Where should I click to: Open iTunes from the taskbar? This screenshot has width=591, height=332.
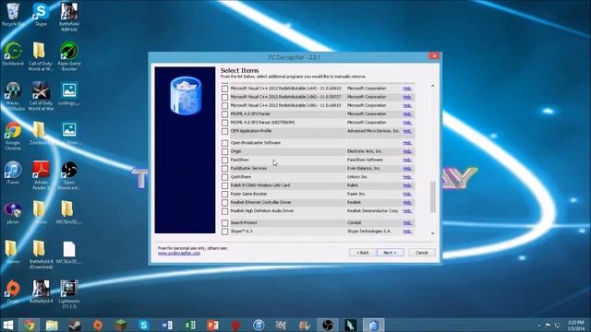pos(259,325)
